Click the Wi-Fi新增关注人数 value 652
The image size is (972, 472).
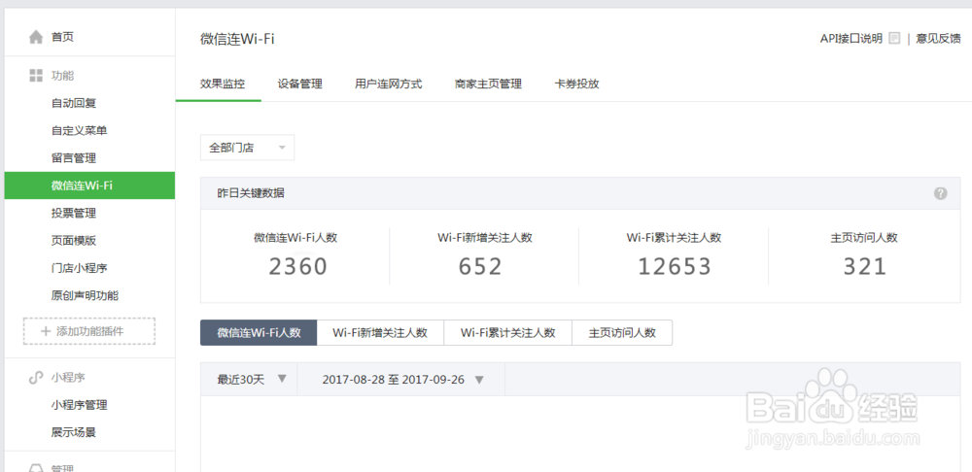480,266
